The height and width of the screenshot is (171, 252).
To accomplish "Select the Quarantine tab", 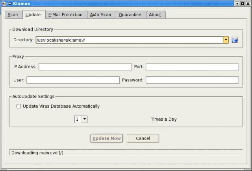I will click(130, 15).
